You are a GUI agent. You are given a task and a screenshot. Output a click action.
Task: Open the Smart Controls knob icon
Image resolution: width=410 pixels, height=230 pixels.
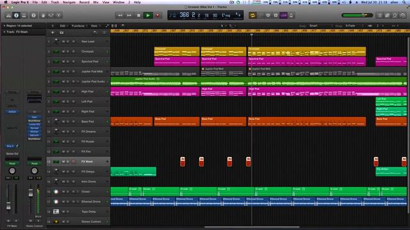pyautogui.click(x=43, y=15)
